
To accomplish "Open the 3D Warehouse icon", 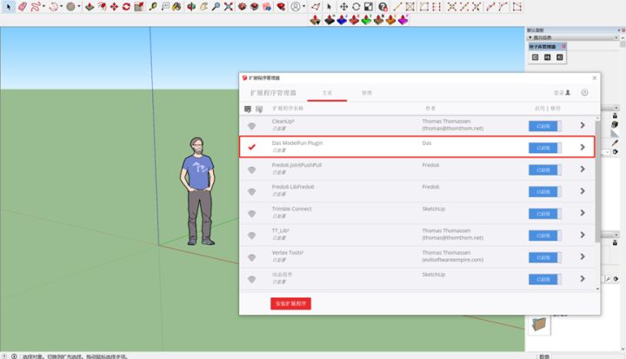I will tap(242, 6).
